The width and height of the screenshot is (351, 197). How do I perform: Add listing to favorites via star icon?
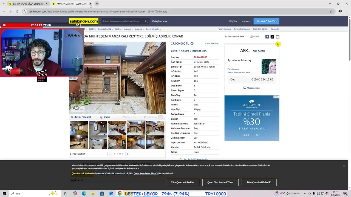[x=226, y=36]
